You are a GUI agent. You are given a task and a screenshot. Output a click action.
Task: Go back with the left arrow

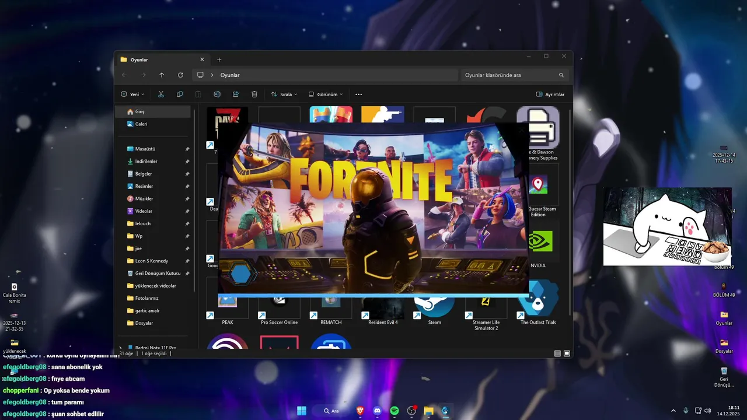(x=124, y=75)
